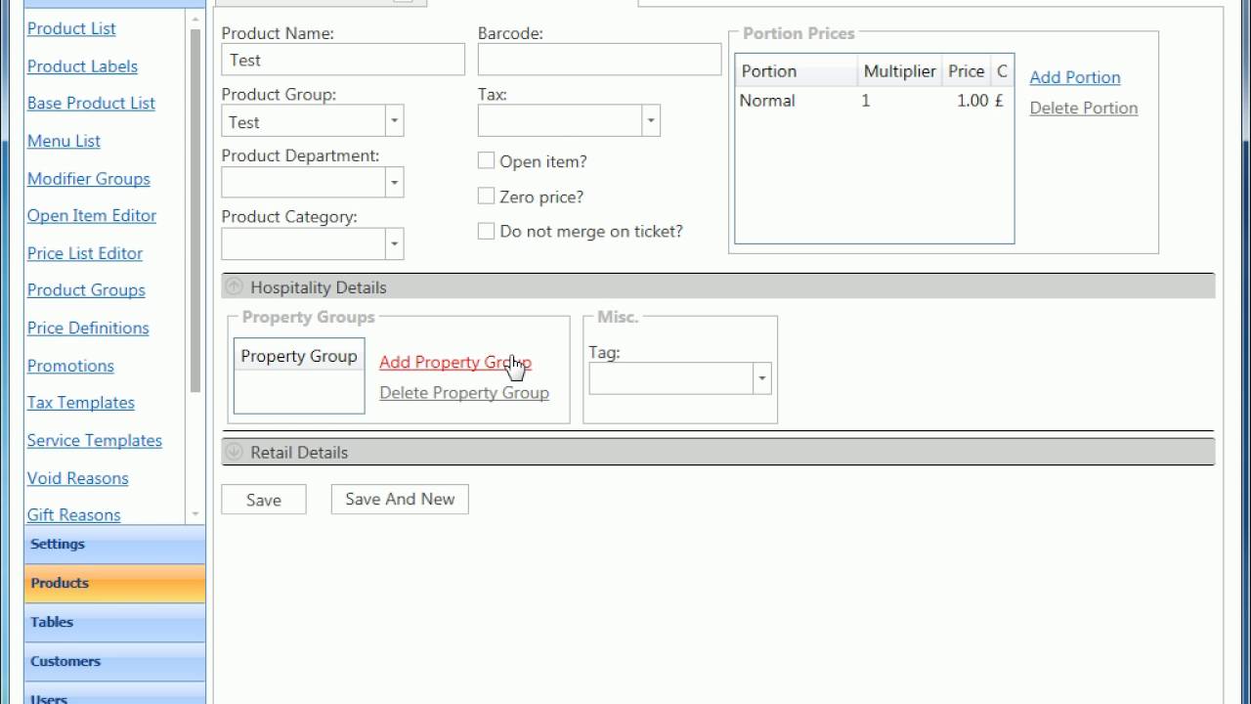
Task: Open the Service Templates link
Action: 95,440
